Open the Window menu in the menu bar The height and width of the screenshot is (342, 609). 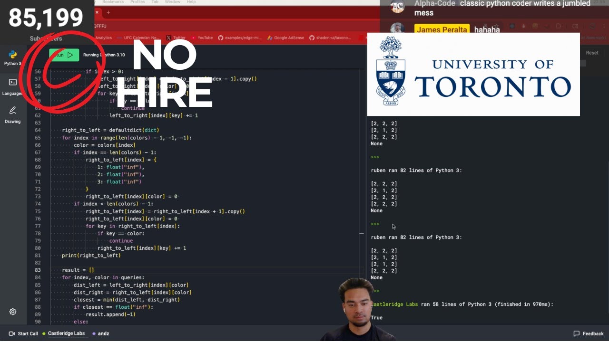click(x=172, y=2)
